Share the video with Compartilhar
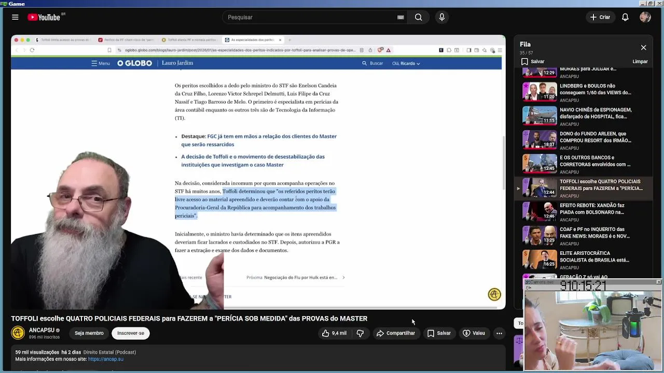The image size is (664, 373). pos(396,333)
